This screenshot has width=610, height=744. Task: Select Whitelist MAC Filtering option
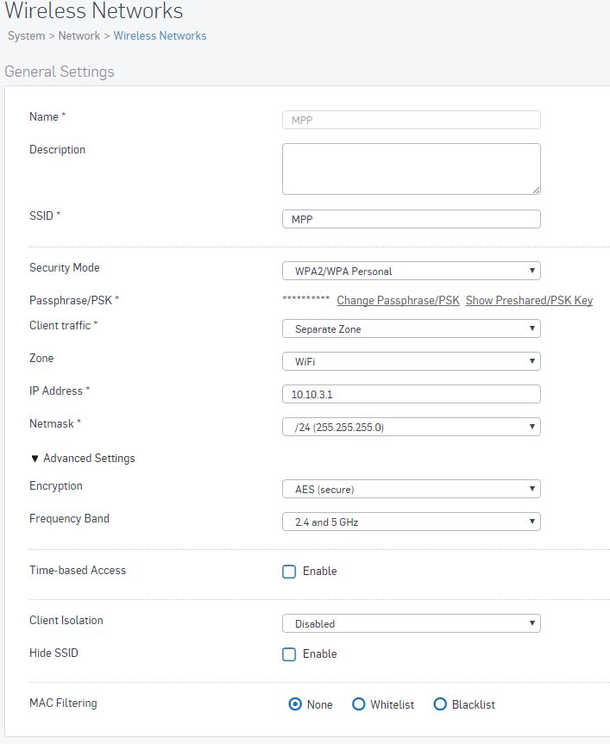[x=359, y=704]
